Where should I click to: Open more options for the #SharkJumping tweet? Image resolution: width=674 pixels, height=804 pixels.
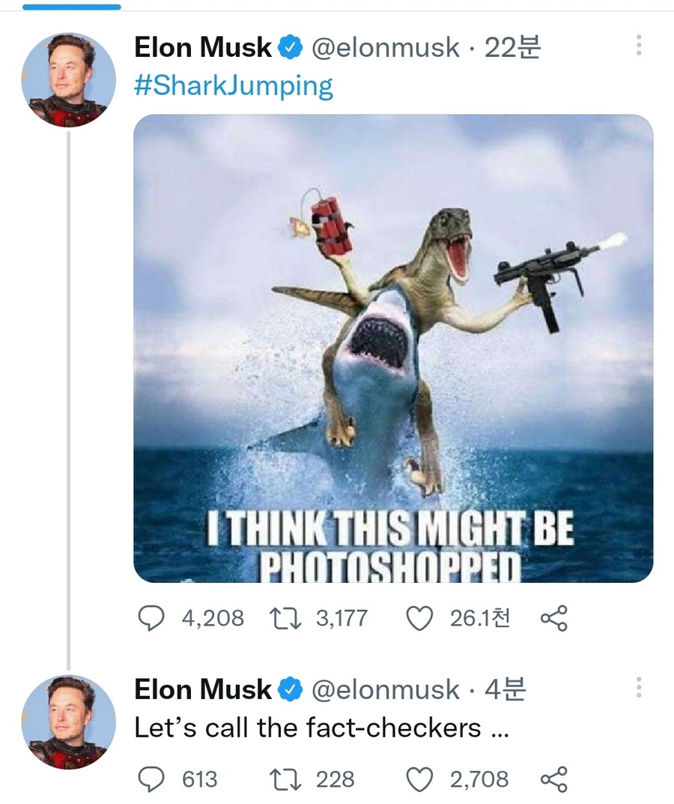(638, 46)
